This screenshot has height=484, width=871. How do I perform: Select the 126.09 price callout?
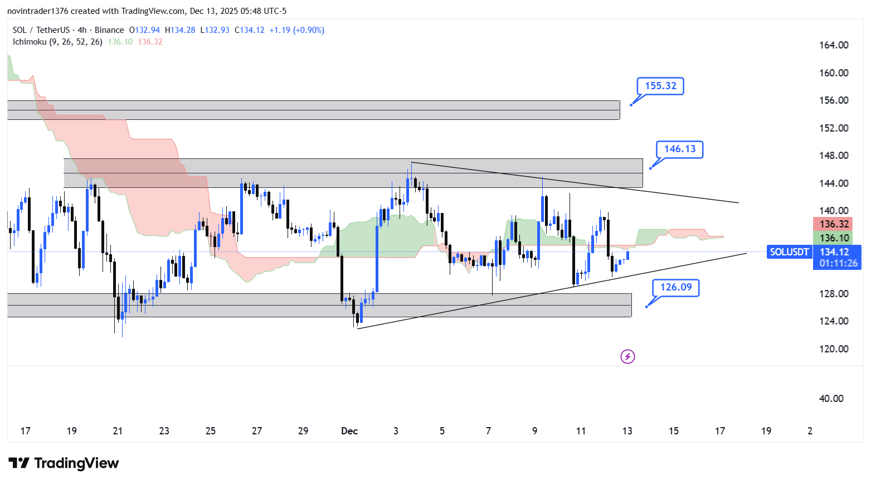coord(675,287)
